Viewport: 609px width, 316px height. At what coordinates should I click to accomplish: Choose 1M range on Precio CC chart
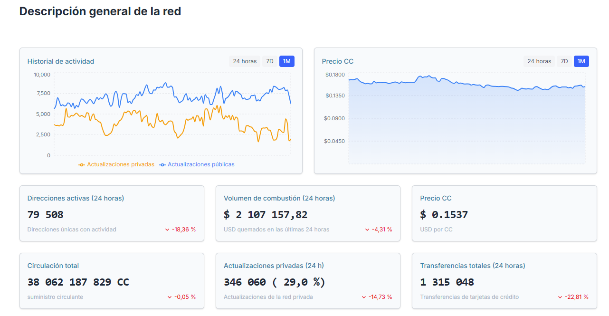point(581,61)
